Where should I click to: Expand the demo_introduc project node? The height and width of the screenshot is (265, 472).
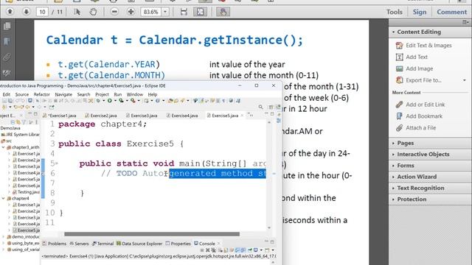tap(3, 237)
